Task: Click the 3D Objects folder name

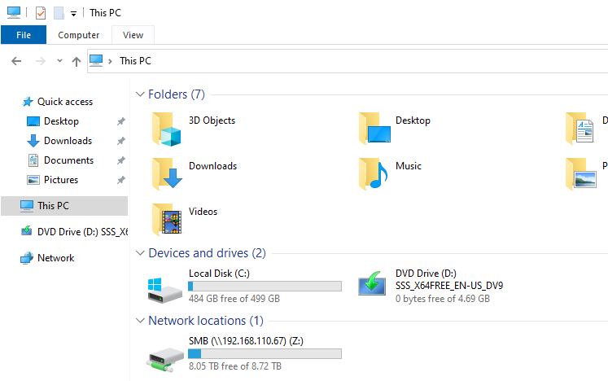Action: [212, 120]
